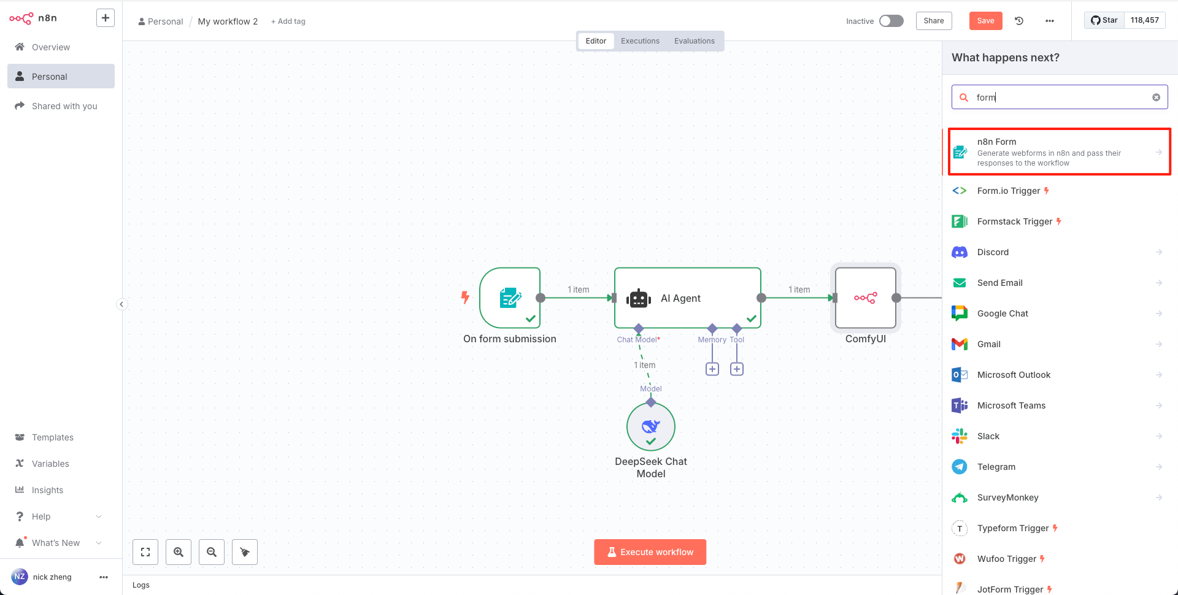Open Insights from sidebar
Image resolution: width=1178 pixels, height=595 pixels.
click(x=61, y=490)
